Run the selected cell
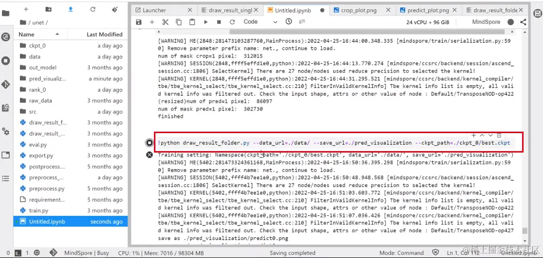543x258 pixels. [206, 22]
